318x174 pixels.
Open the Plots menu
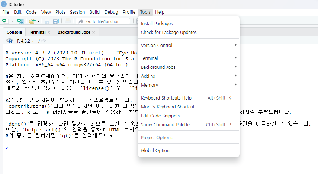pyautogui.click(x=60, y=12)
